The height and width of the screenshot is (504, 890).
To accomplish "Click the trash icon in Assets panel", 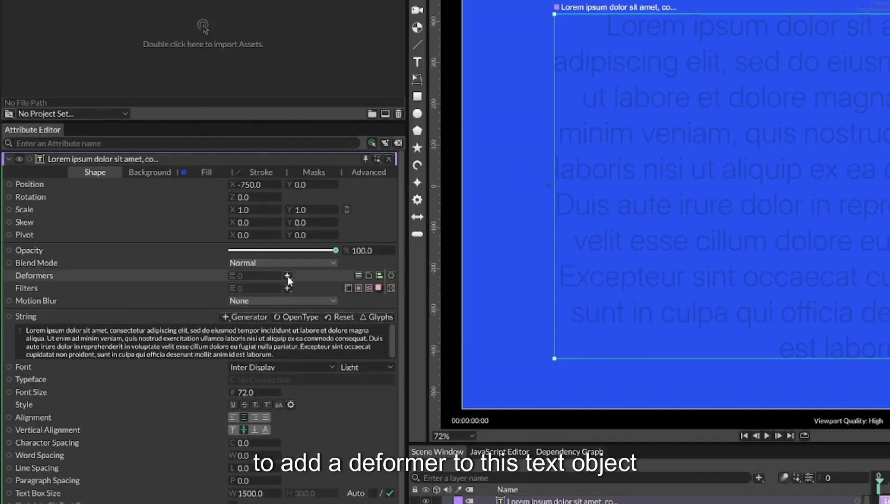I will 398,113.
